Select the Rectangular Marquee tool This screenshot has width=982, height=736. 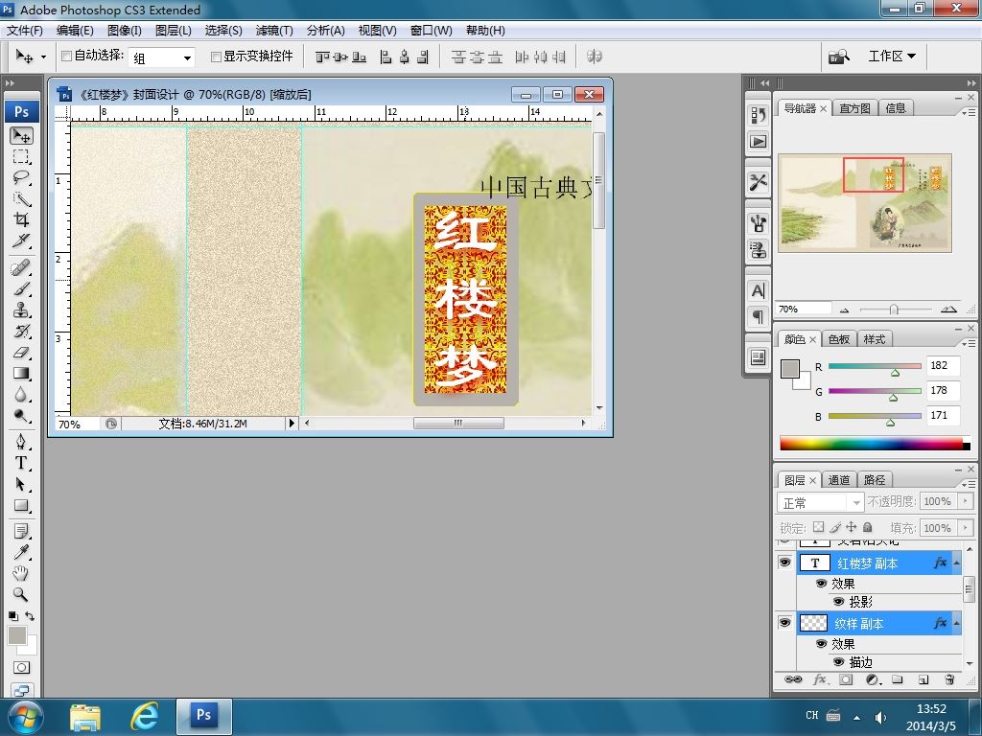click(21, 156)
